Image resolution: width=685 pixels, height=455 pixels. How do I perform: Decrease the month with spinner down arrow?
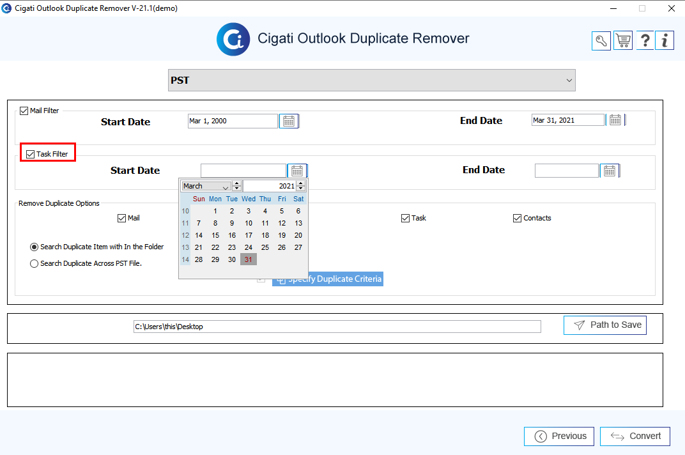[237, 189]
